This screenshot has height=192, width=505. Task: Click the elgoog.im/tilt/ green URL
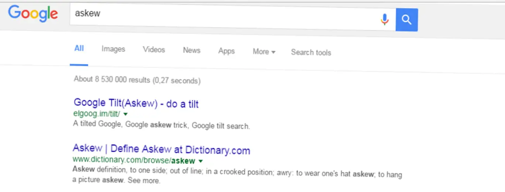click(x=97, y=114)
